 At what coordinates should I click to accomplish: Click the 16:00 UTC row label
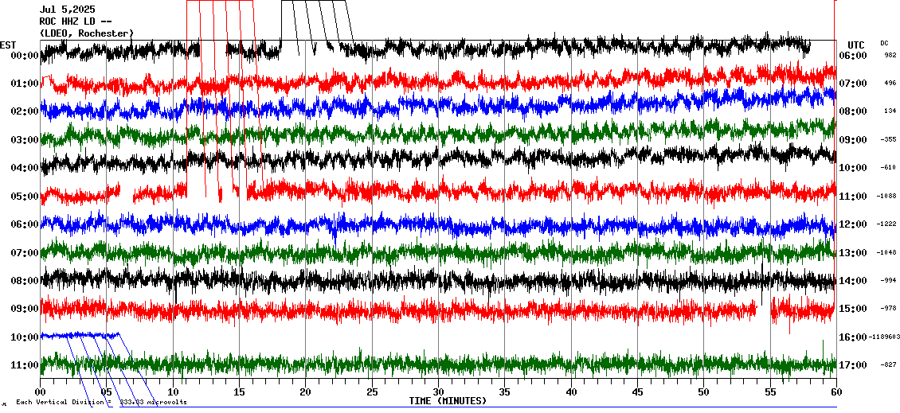click(853, 337)
